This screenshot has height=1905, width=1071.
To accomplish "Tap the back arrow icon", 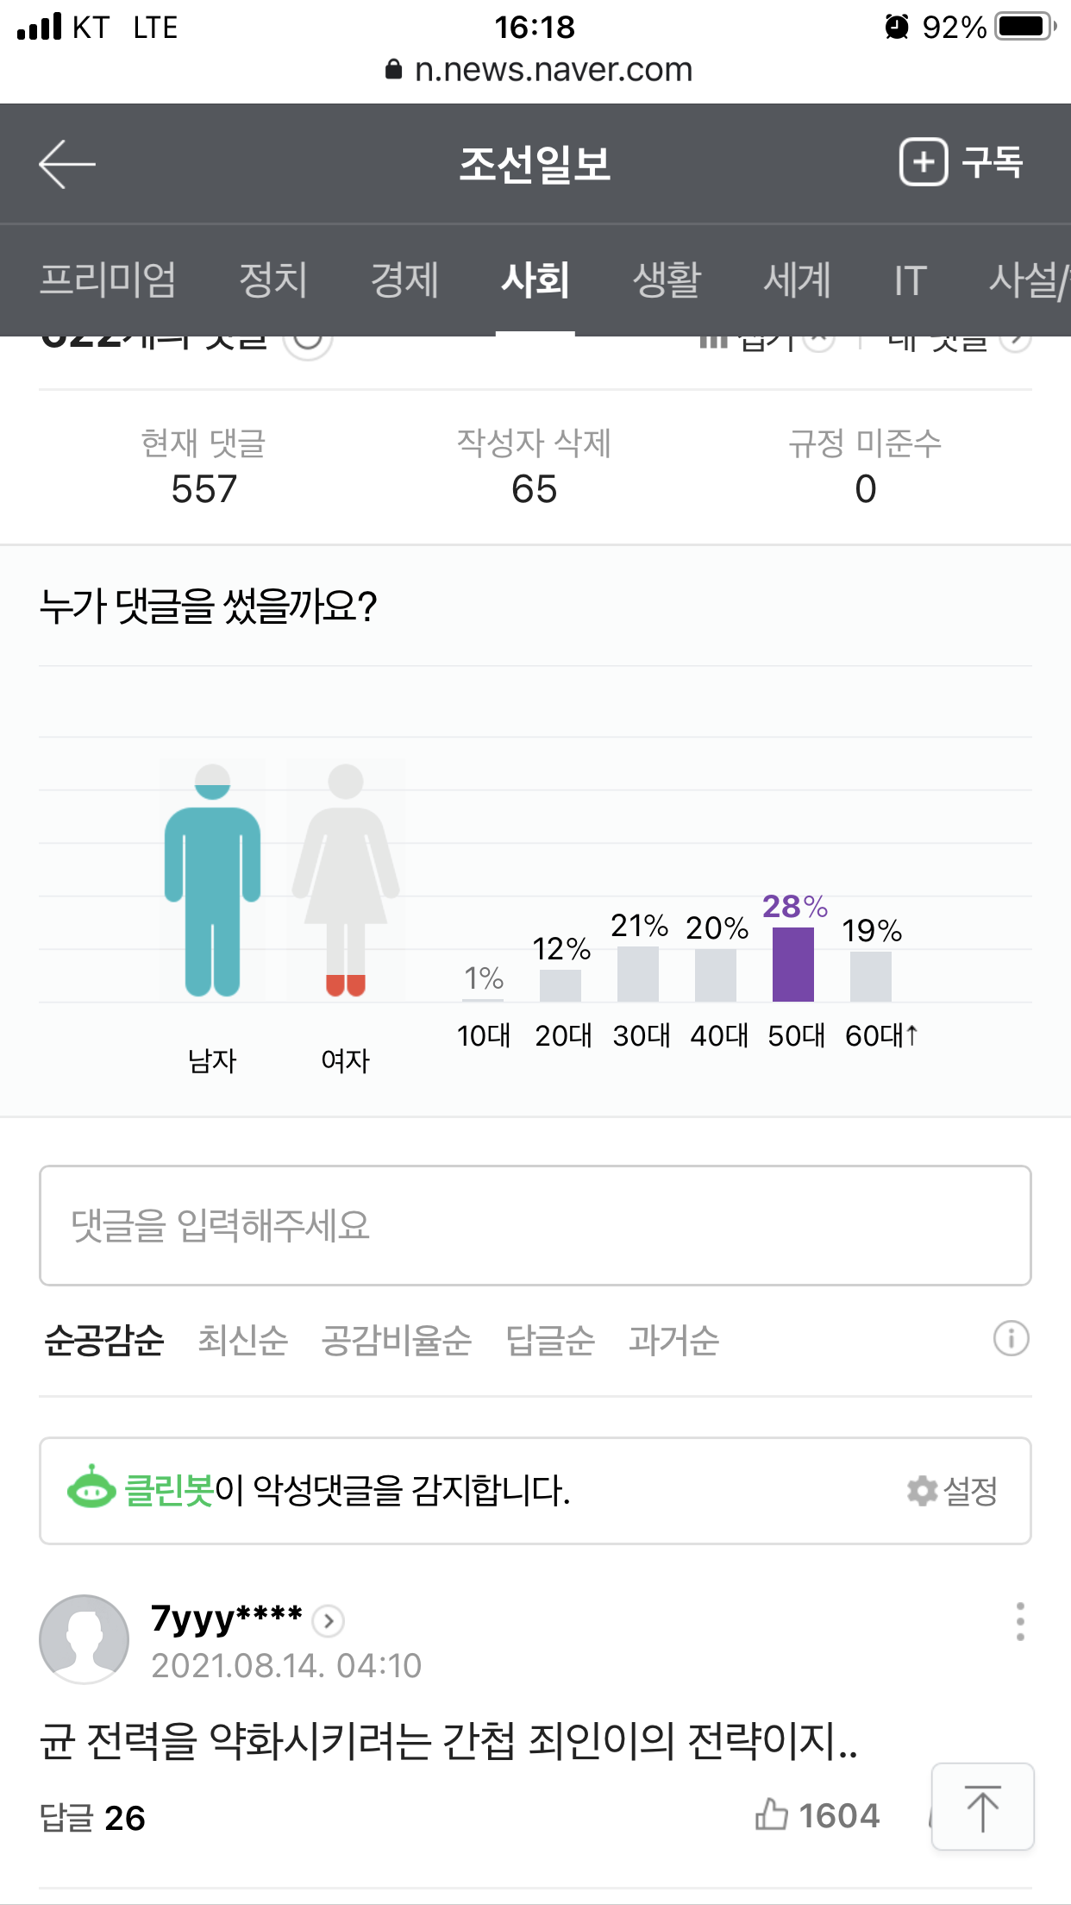I will click(x=66, y=164).
